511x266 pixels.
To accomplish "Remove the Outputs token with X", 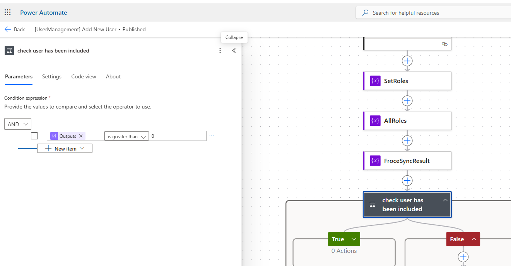I will tap(81, 136).
